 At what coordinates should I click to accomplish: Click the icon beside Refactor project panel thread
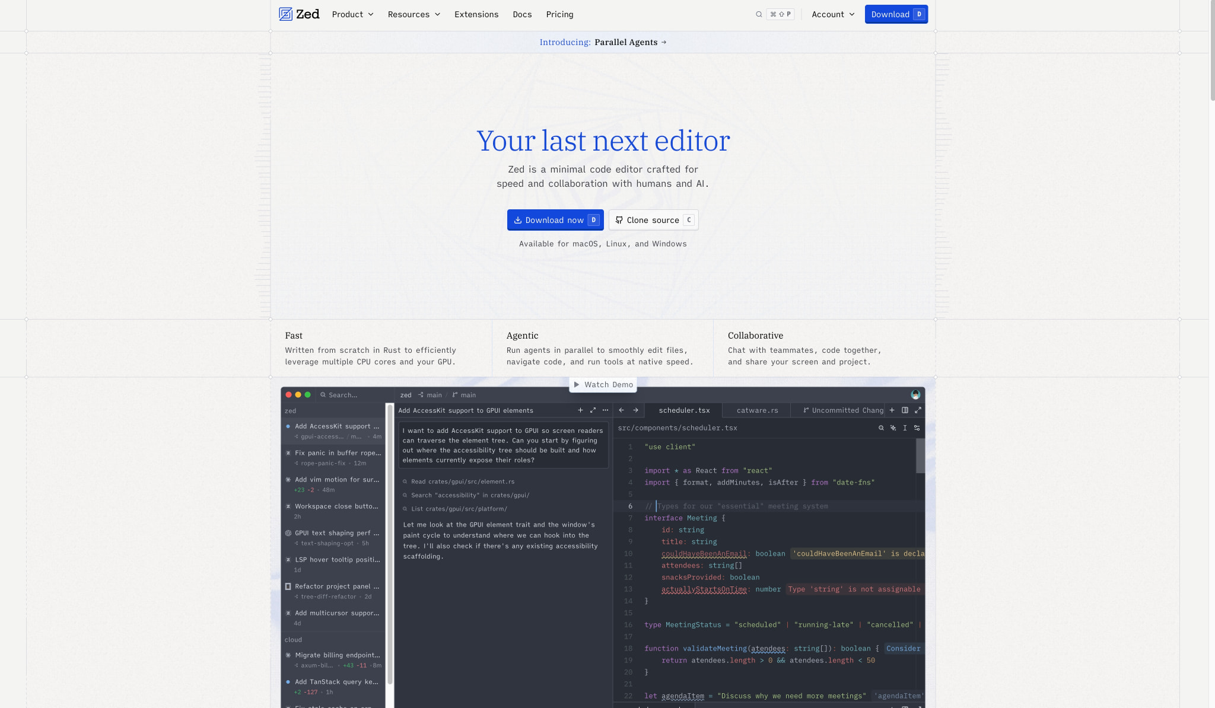(288, 586)
